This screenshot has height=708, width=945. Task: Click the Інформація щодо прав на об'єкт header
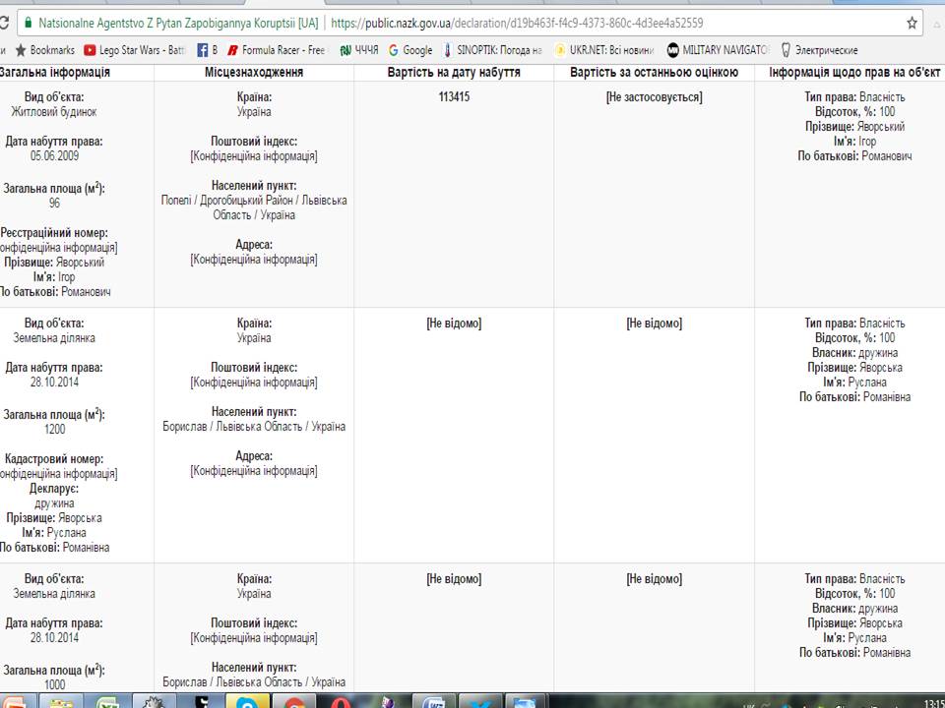coord(853,73)
